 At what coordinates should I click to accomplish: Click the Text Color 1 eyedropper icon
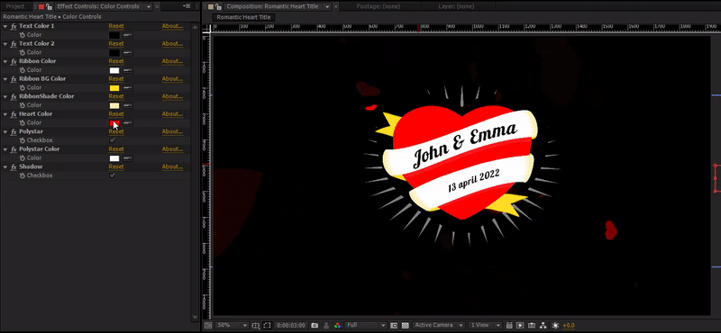tap(127, 35)
